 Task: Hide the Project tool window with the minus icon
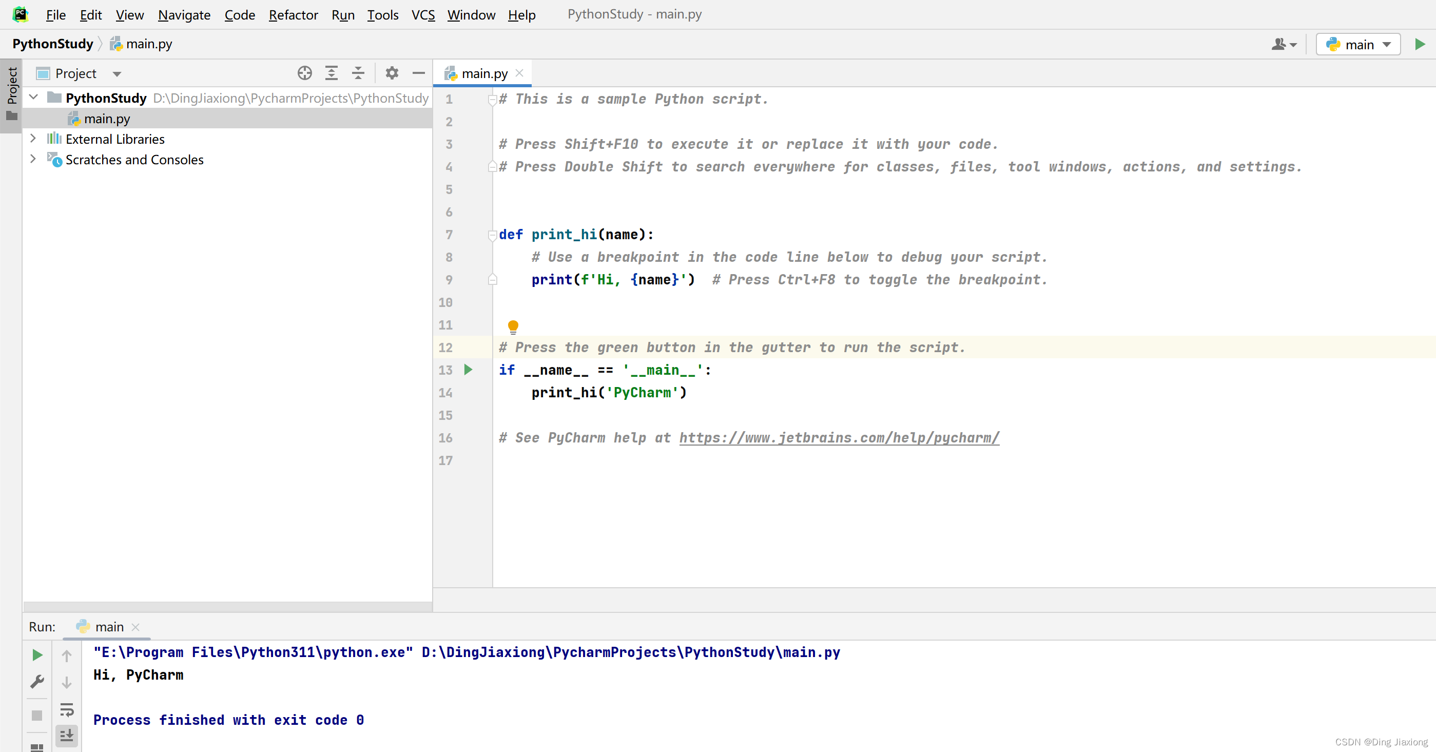[x=419, y=73]
